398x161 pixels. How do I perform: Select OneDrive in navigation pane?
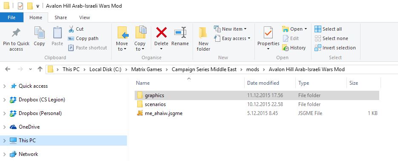coord(29,127)
